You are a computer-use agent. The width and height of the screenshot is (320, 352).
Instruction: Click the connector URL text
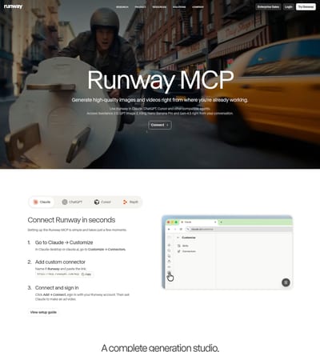pos(58,274)
